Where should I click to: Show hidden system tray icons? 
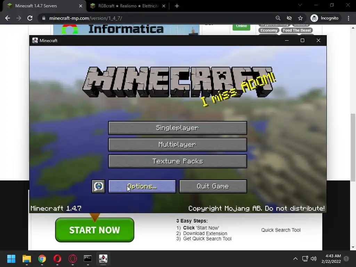[296, 259]
